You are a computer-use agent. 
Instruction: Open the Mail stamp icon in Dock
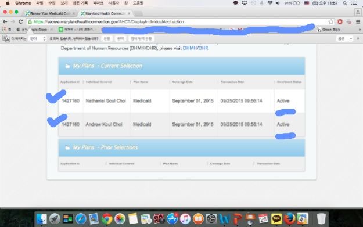pos(94,219)
